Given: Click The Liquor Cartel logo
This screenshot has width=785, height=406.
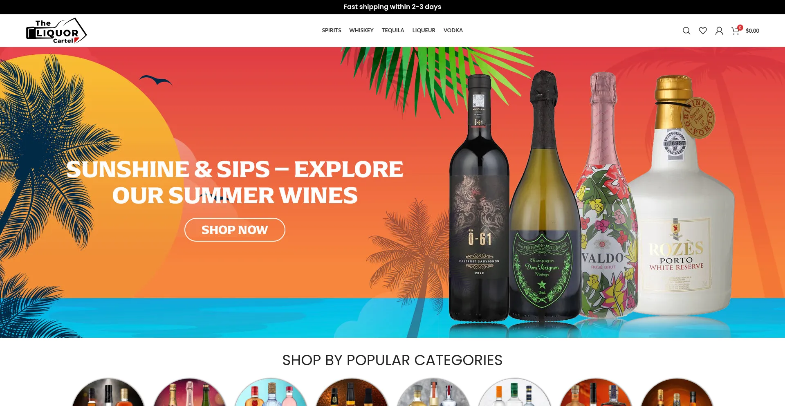Looking at the screenshot, I should (56, 31).
